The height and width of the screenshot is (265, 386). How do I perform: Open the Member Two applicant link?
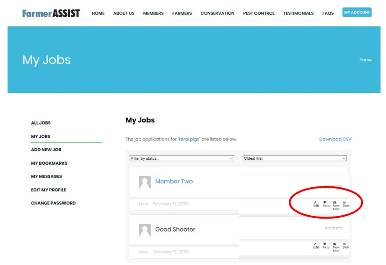click(x=174, y=181)
